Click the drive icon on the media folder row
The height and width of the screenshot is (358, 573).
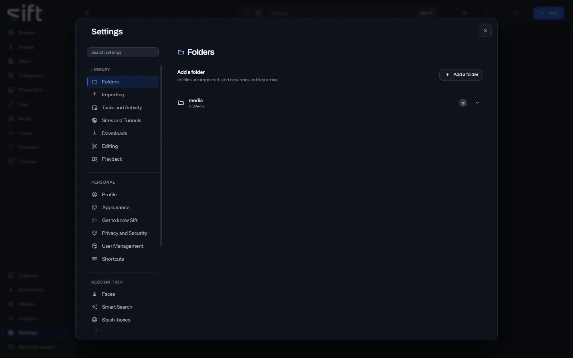point(463,103)
